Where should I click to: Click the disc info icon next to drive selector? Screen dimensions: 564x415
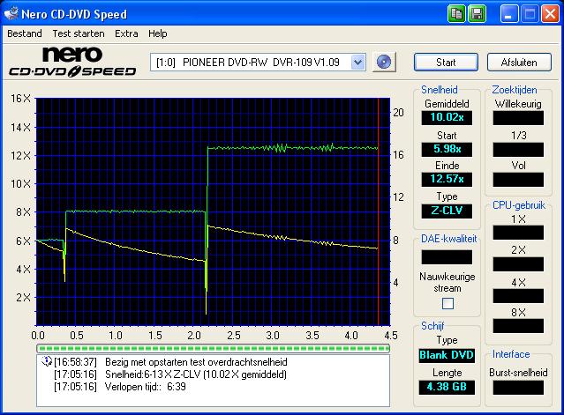pos(384,62)
